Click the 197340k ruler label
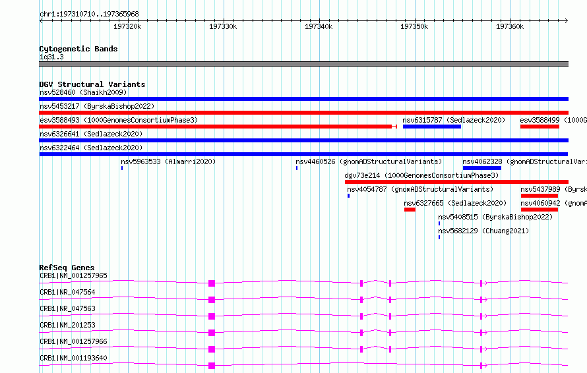Image resolution: width=587 pixels, height=373 pixels. tap(319, 26)
